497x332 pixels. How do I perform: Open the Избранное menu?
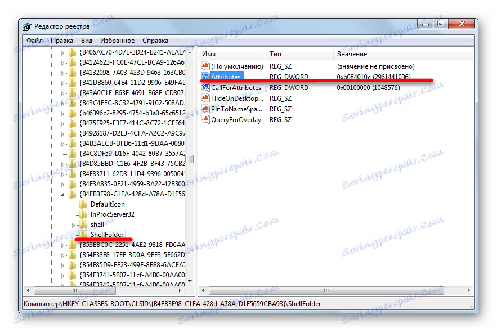117,41
